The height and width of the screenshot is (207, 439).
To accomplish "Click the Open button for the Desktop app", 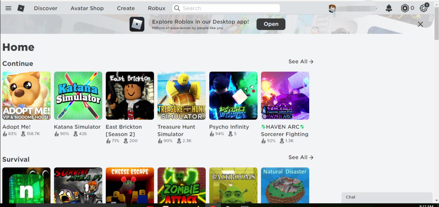I will coord(271,24).
